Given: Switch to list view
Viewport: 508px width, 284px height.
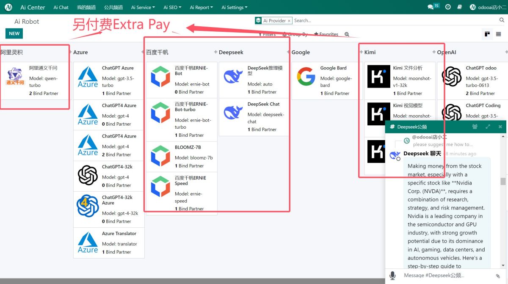Looking at the screenshot, I should pos(498,34).
